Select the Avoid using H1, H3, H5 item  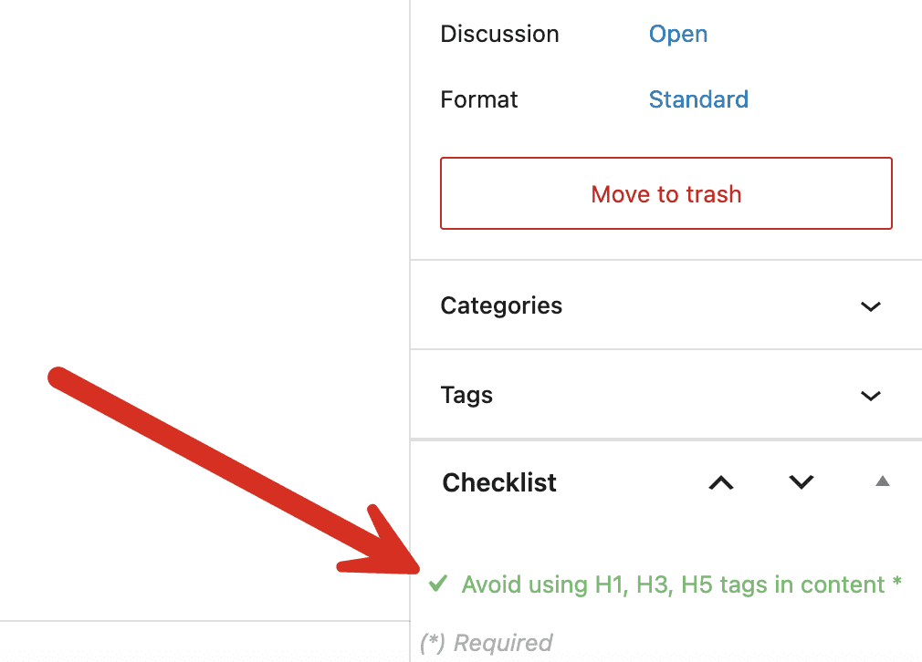(673, 584)
